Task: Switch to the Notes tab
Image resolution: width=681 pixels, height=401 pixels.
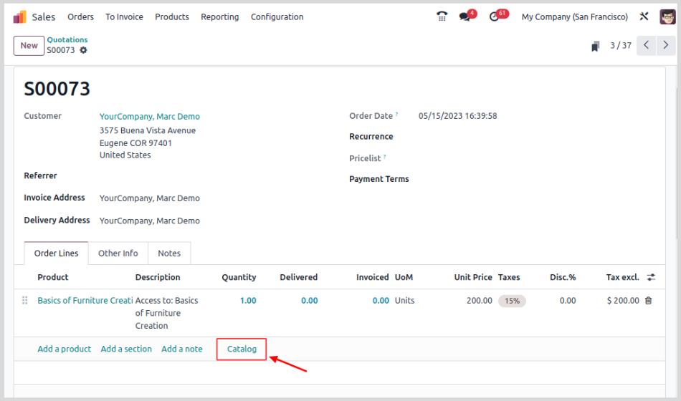Action: tap(169, 253)
